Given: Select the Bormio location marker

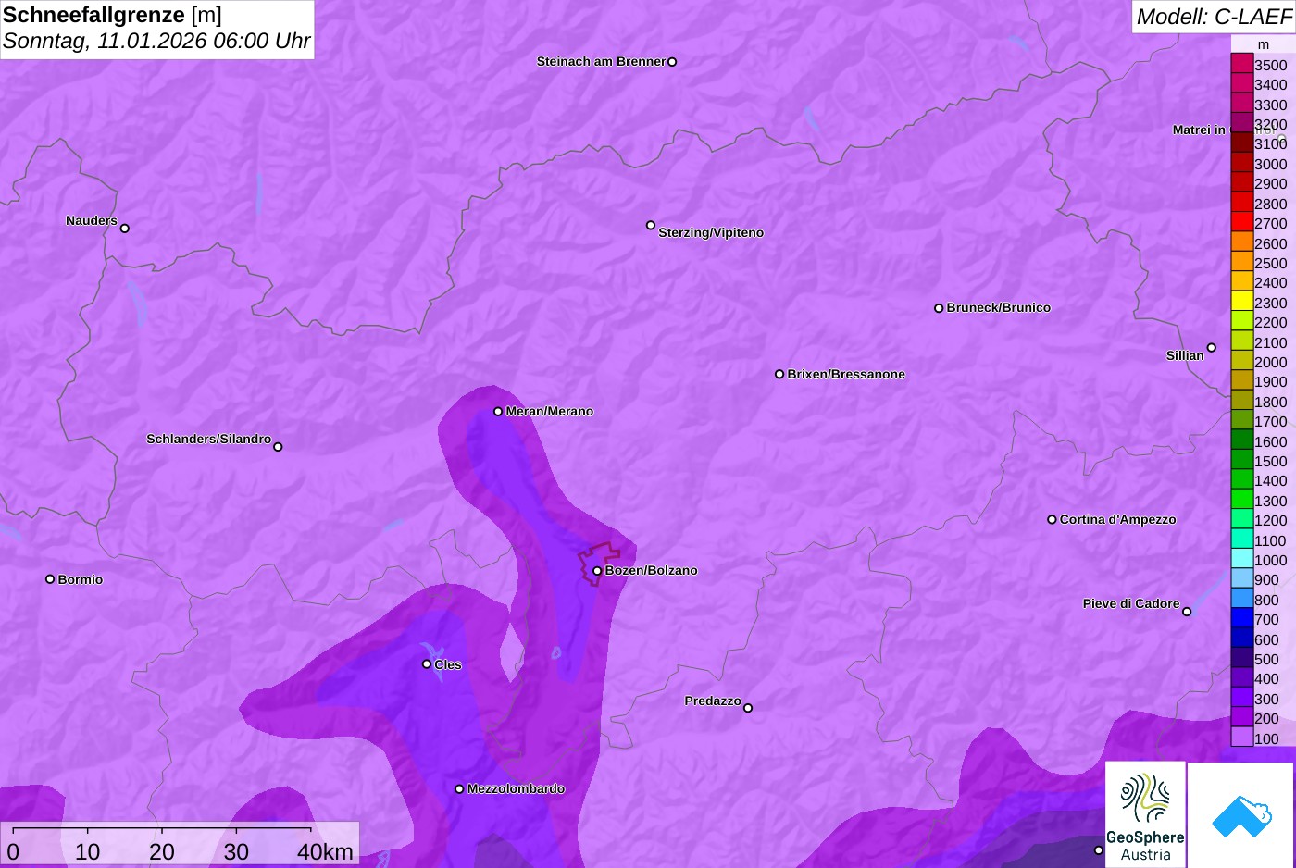Looking at the screenshot, I should (50, 579).
